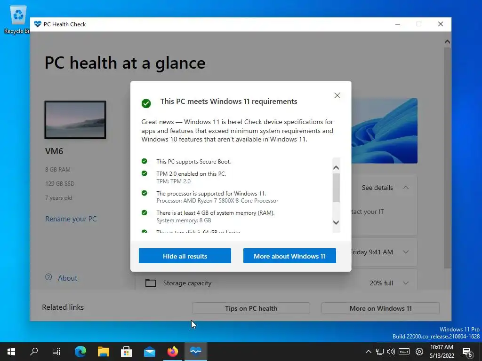Click the Rename your PC link
Screen dimensions: 482x361
point(71,219)
